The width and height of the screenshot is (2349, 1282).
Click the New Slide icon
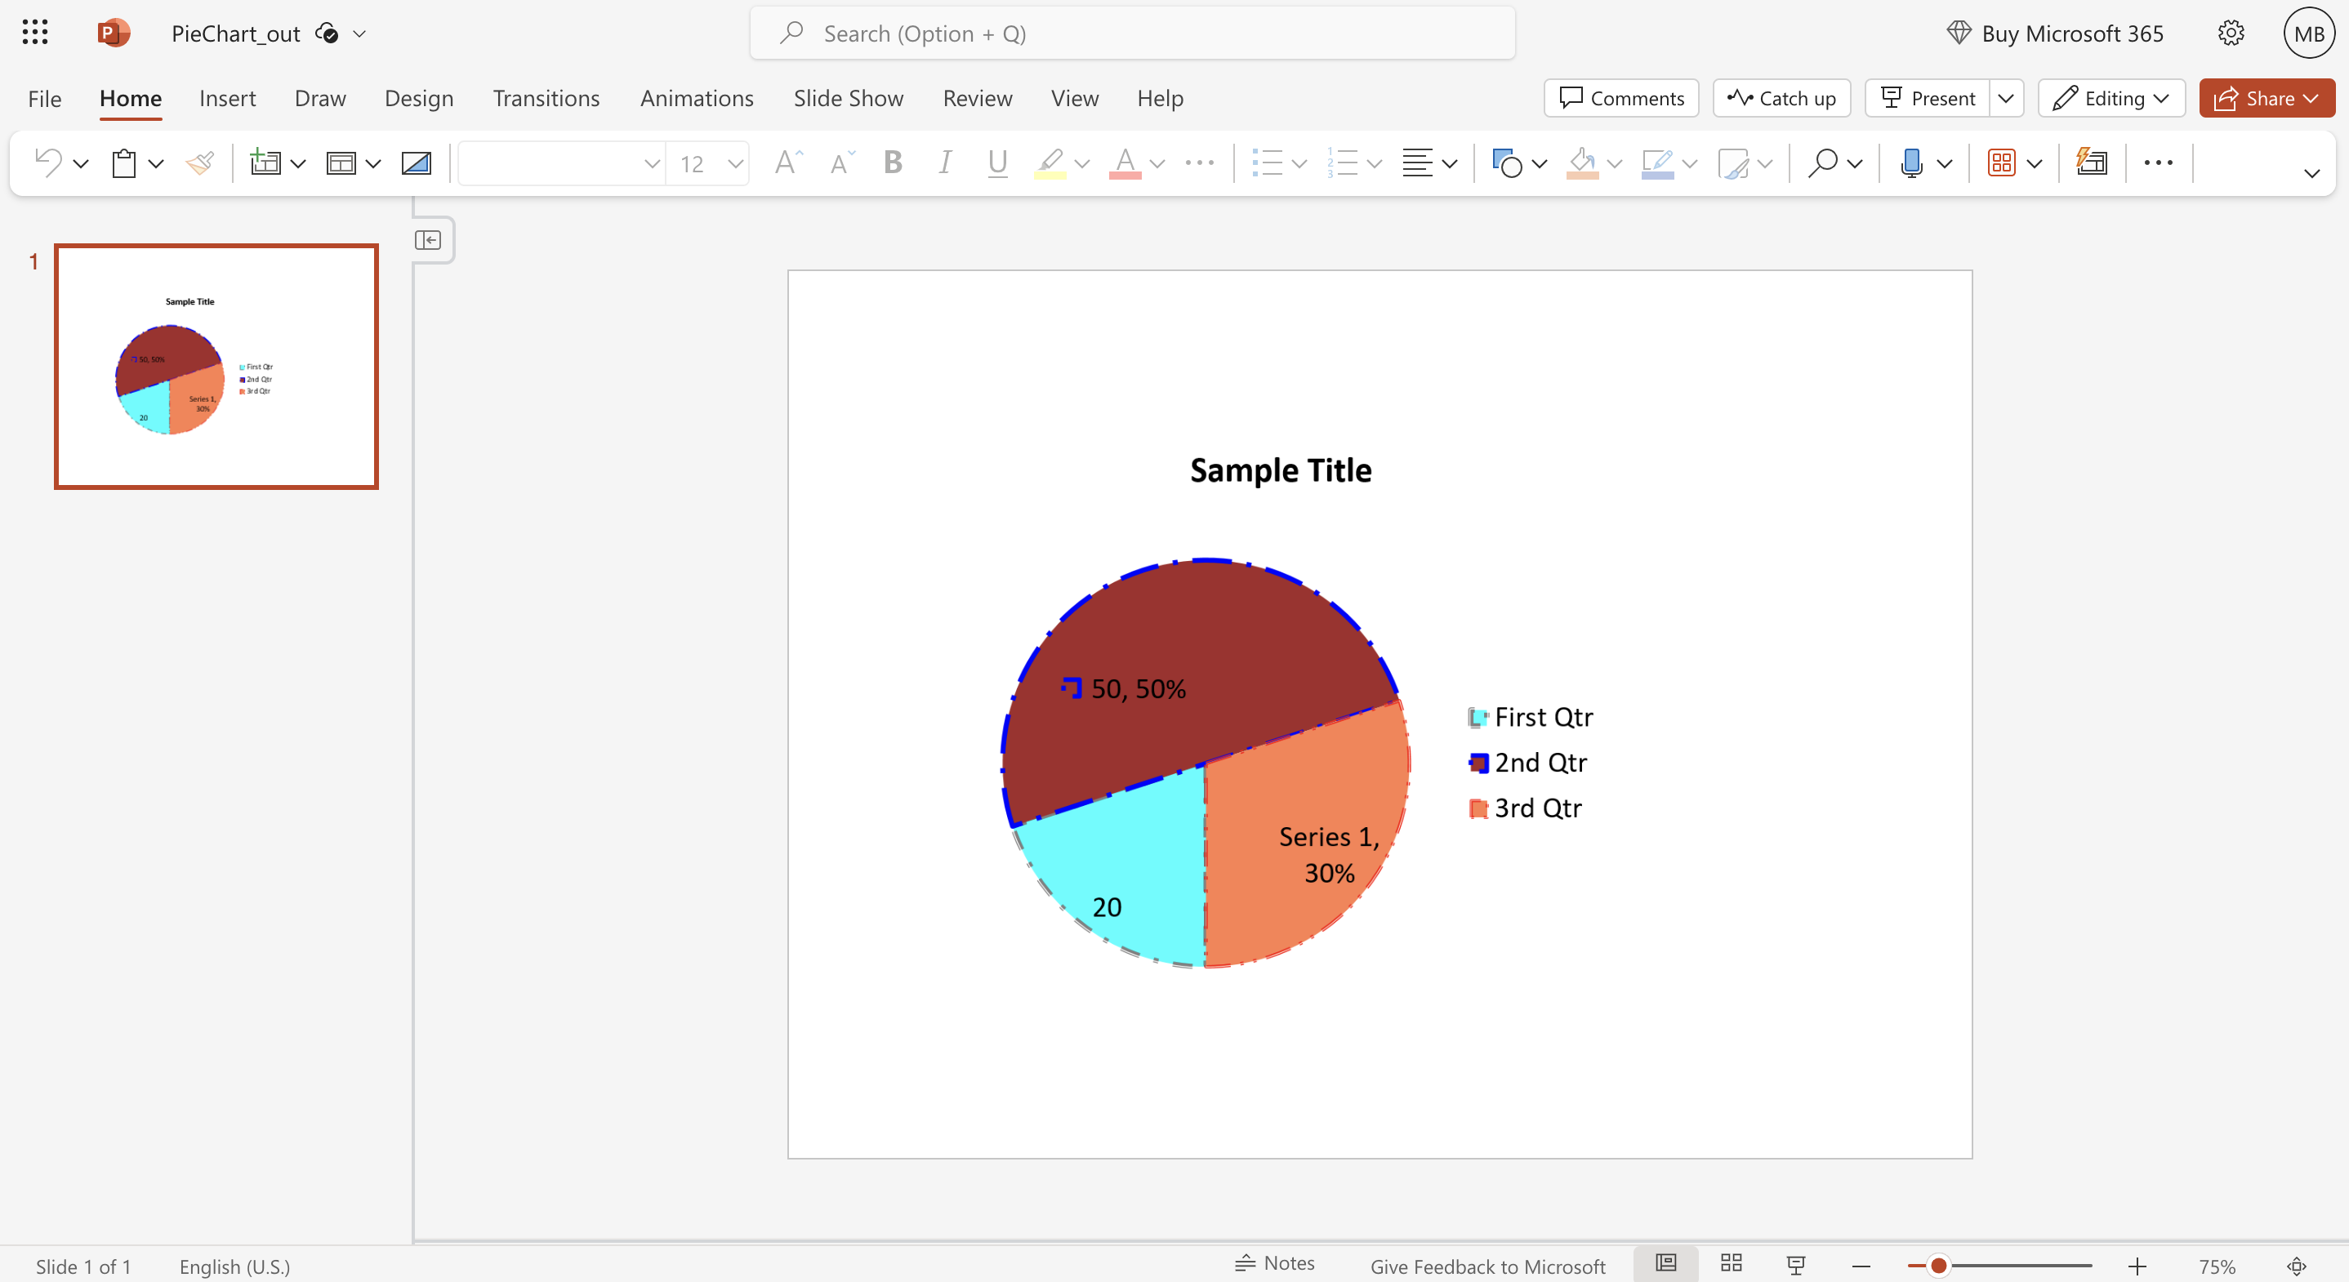(265, 163)
